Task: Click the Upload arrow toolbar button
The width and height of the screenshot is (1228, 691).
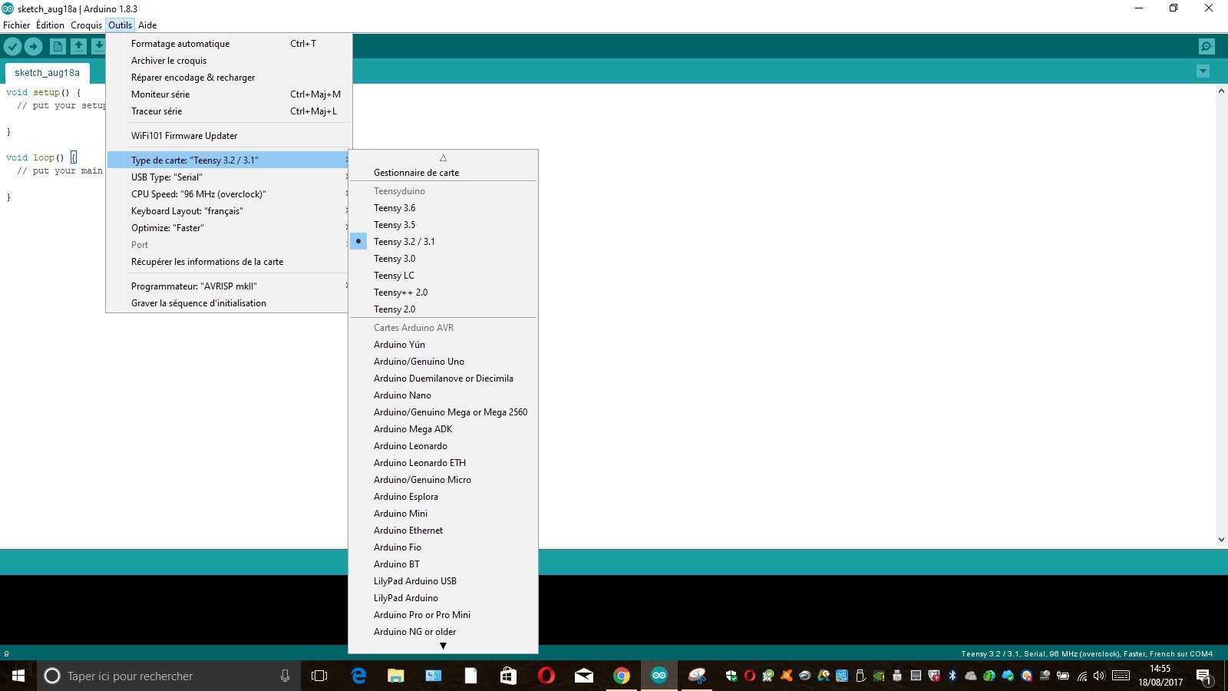Action: tap(33, 47)
